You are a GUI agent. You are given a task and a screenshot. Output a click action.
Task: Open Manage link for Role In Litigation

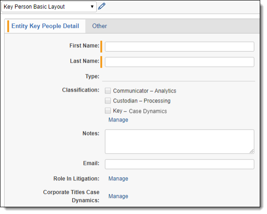[119, 179]
